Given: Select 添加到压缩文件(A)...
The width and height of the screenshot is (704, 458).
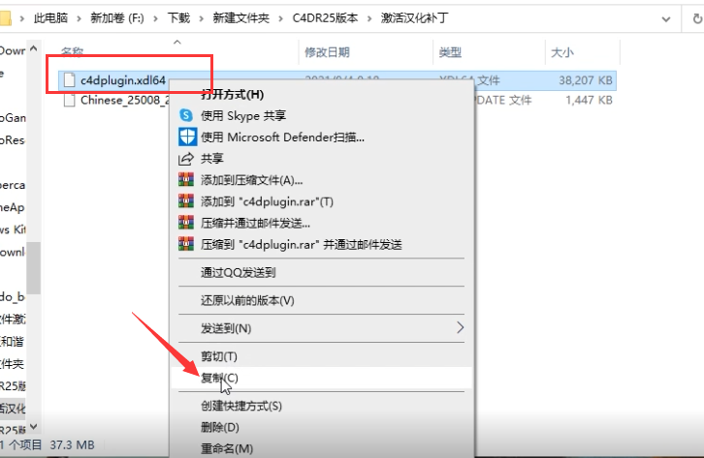Looking at the screenshot, I should coord(251,180).
